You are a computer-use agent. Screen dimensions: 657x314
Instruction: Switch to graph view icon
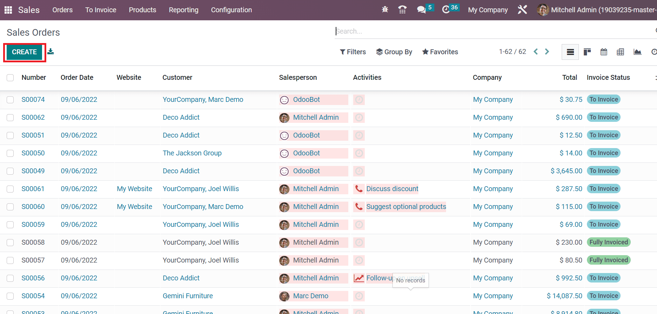tap(637, 52)
